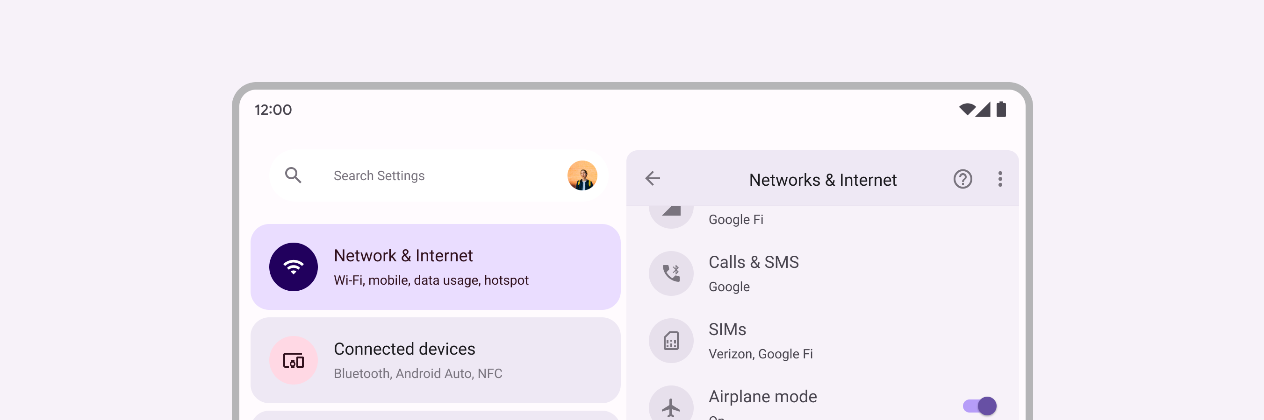Click the search magnifier icon
Viewport: 1264px width, 420px height.
pyautogui.click(x=293, y=175)
